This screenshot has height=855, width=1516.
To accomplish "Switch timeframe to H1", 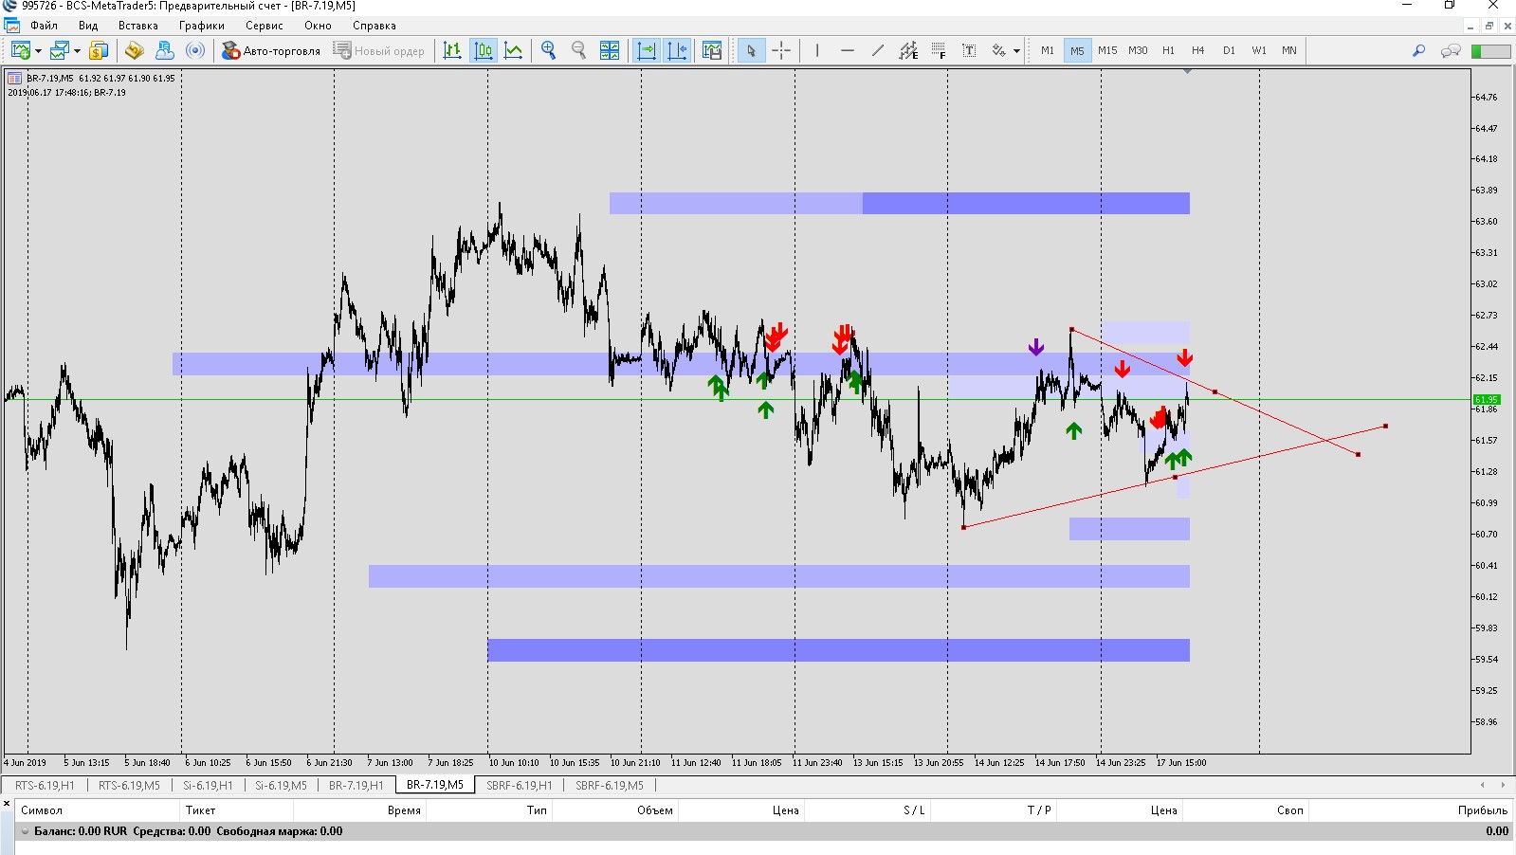I will click(1168, 50).
